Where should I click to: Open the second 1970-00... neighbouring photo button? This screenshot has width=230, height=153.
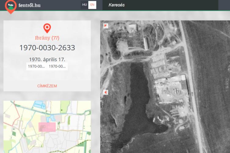tap(57, 66)
